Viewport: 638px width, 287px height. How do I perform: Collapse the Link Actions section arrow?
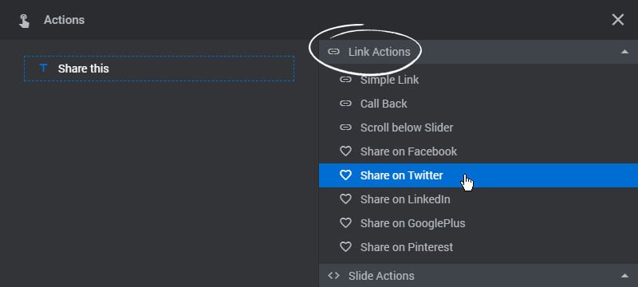click(624, 52)
